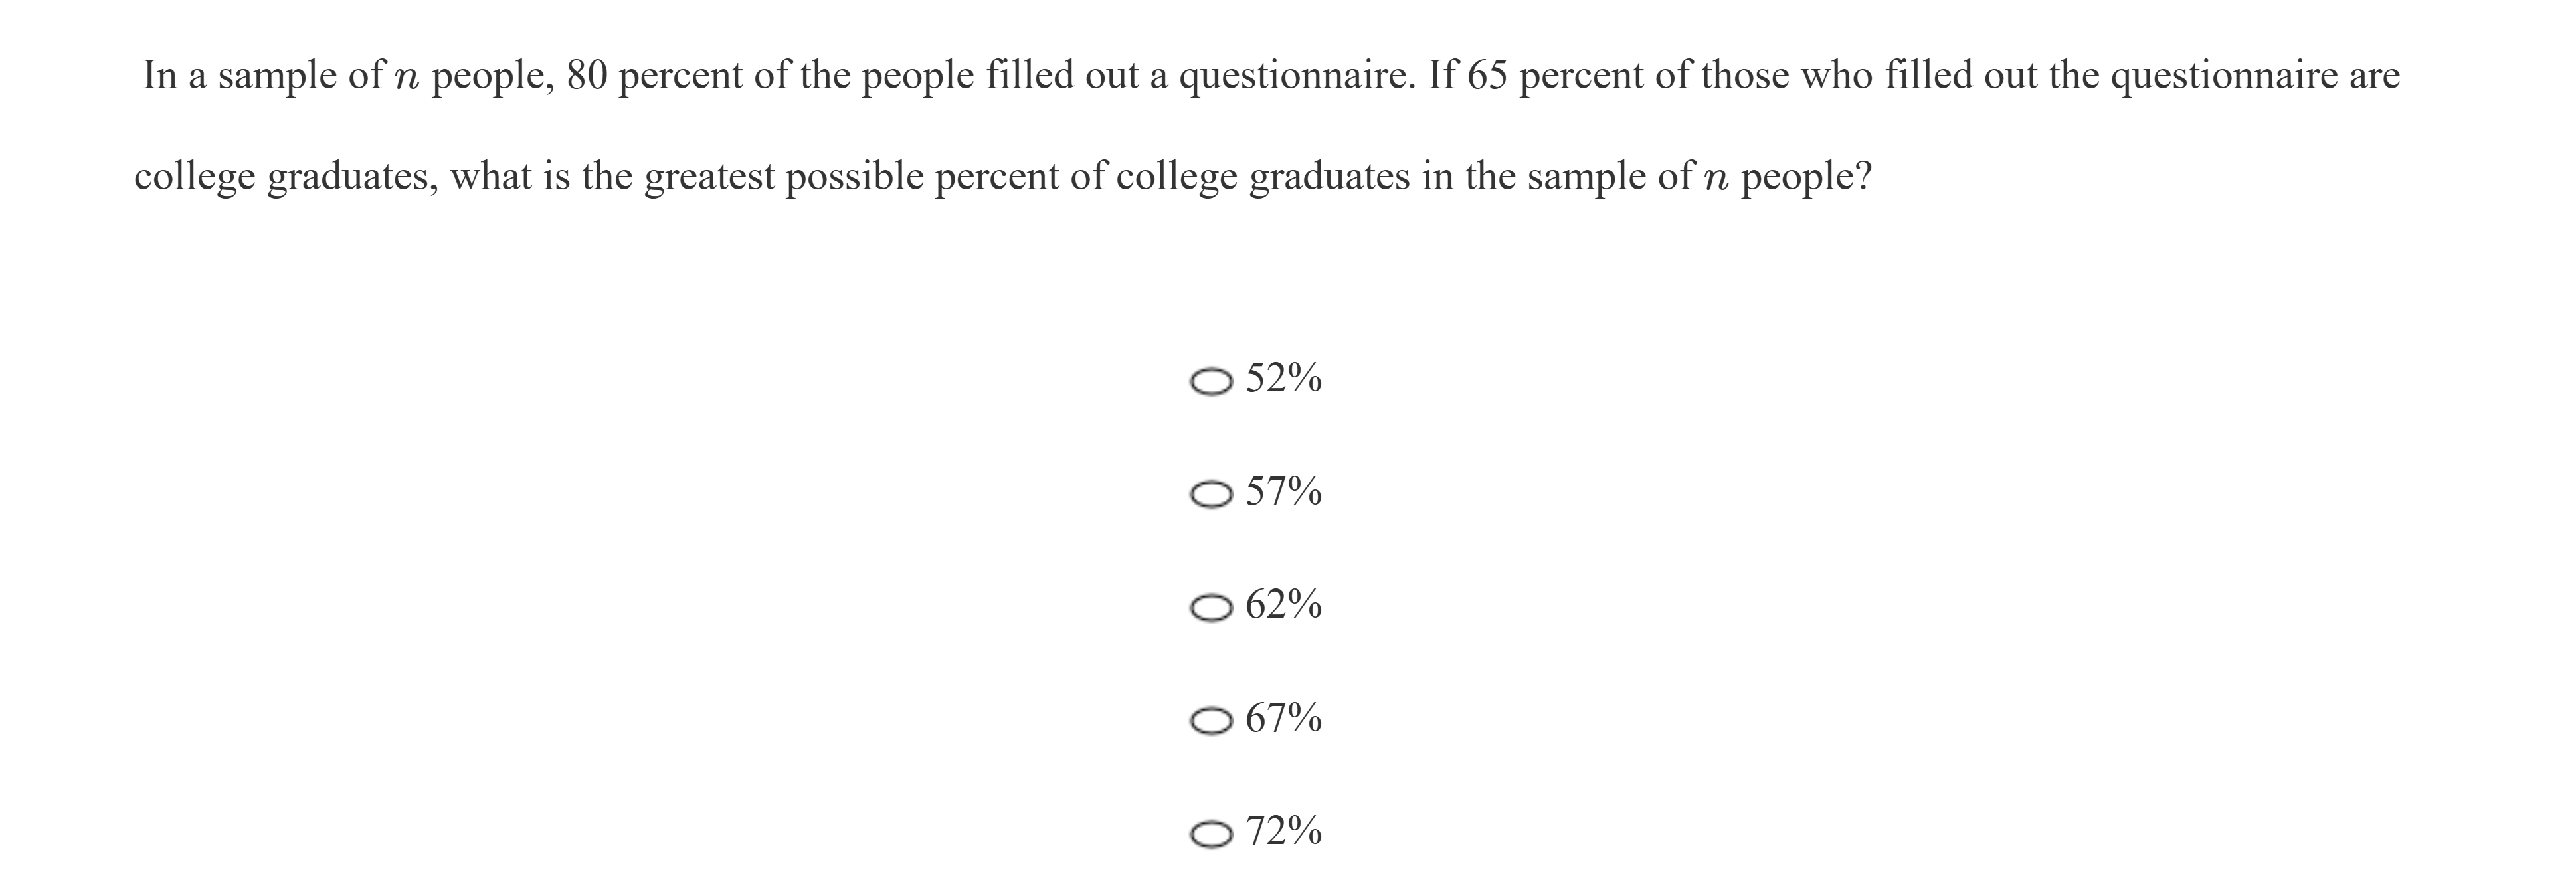The image size is (2576, 882).
Task: Click the italic n before "people?"
Action: (x=1716, y=179)
